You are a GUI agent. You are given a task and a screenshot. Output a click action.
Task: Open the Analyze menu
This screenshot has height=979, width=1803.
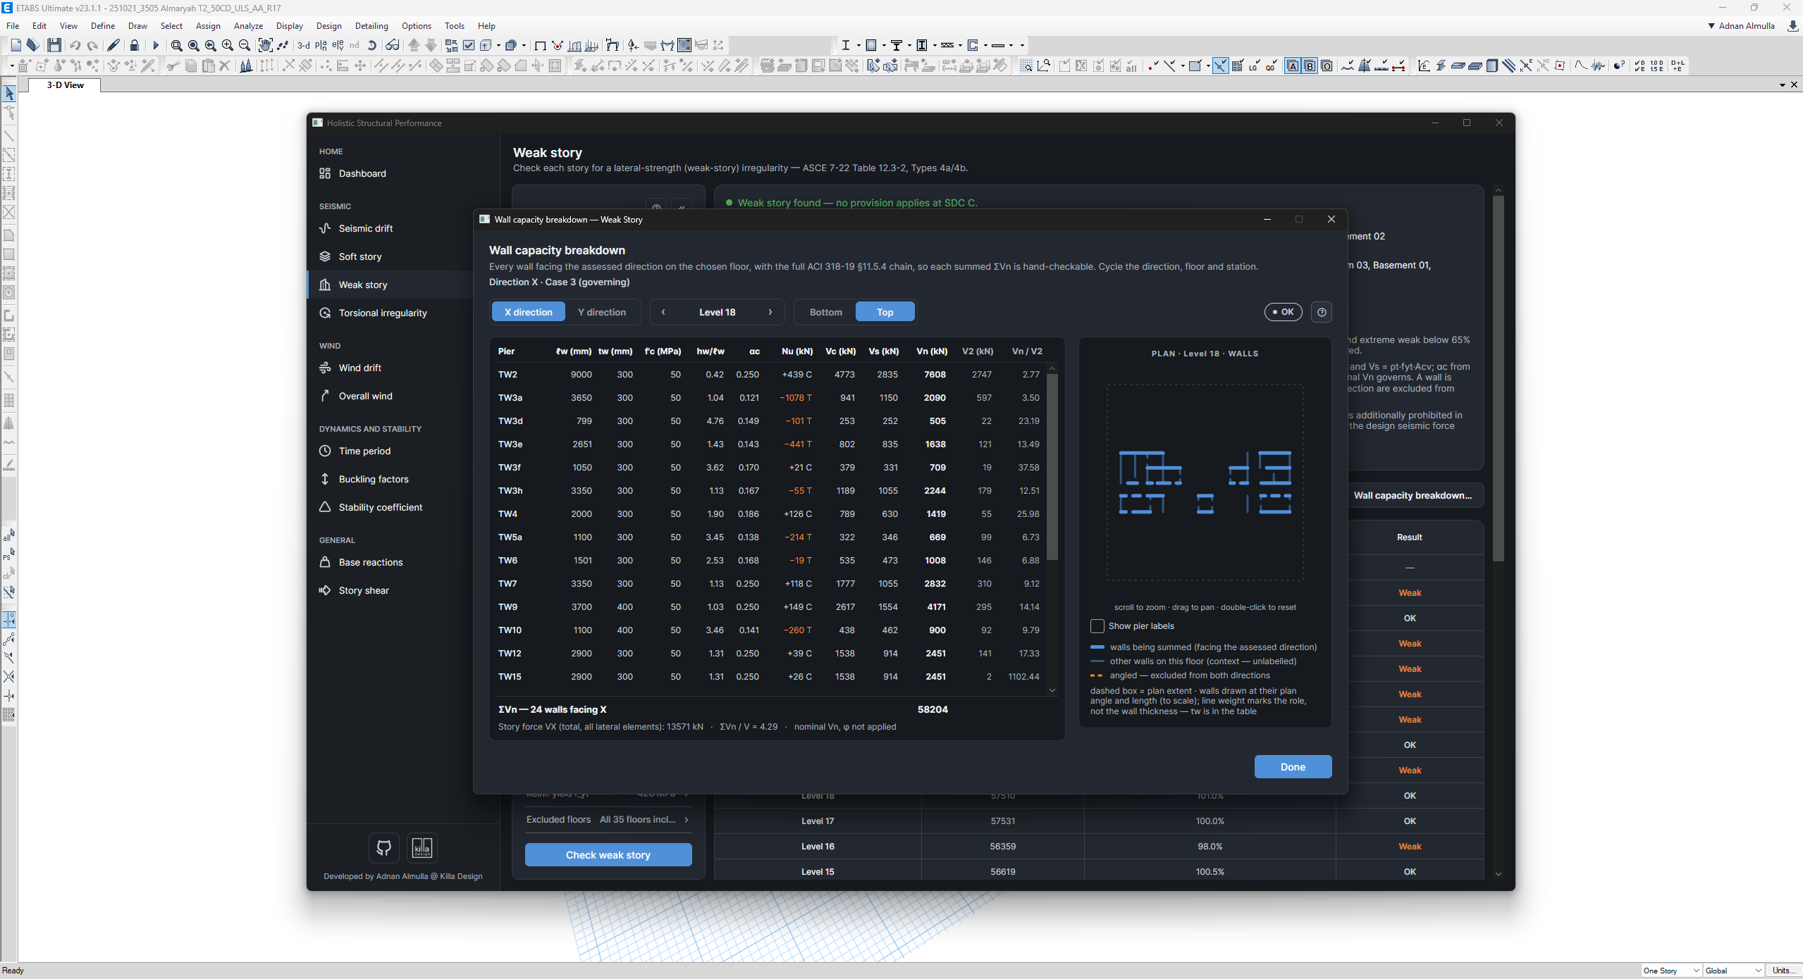(248, 26)
